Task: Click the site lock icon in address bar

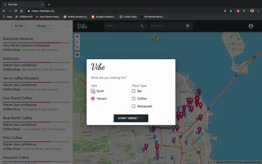Action: point(28,11)
